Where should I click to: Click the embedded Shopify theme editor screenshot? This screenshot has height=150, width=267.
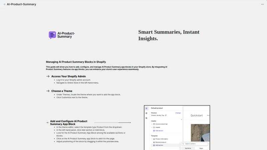(x=177, y=128)
